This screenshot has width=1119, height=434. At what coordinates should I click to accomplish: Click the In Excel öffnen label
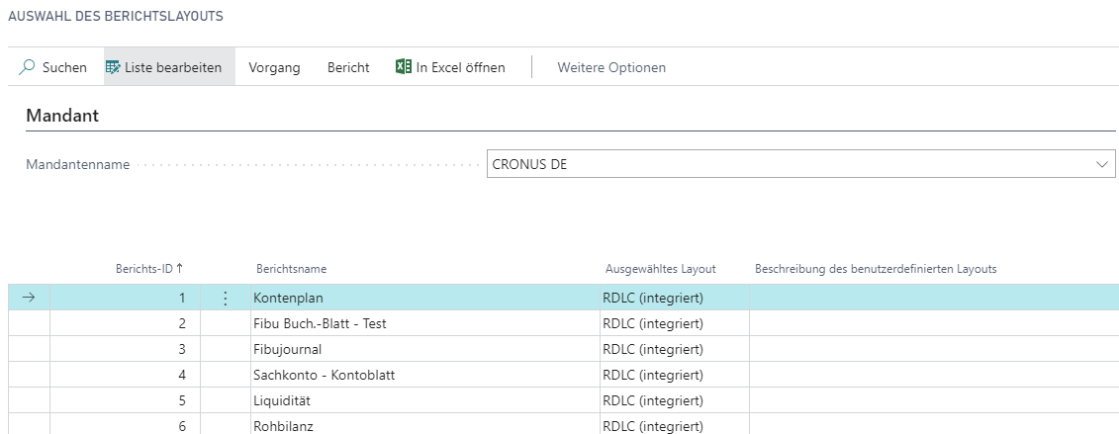tap(460, 67)
